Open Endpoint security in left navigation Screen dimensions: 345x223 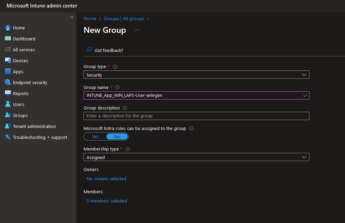[30, 83]
